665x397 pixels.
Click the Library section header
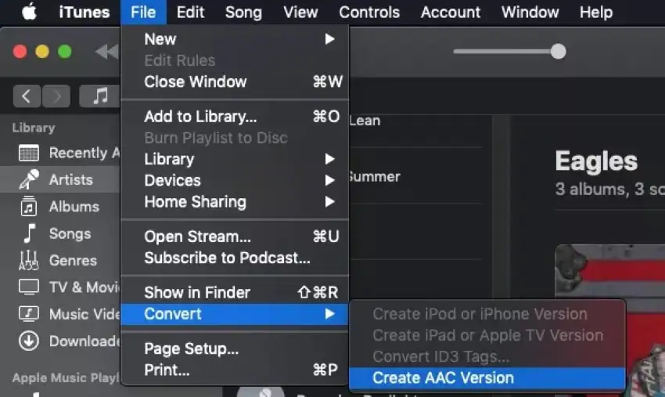tap(34, 128)
